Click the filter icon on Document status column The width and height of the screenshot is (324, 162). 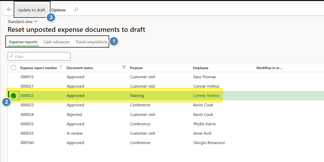pos(124,67)
